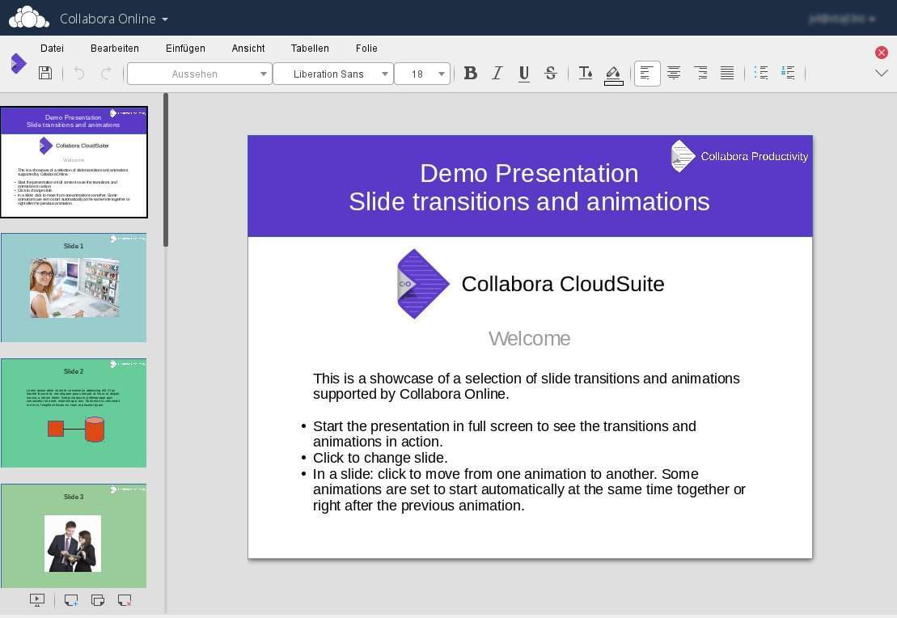This screenshot has height=618, width=897.
Task: Open the Aussehen style dropdown
Action: (x=199, y=74)
